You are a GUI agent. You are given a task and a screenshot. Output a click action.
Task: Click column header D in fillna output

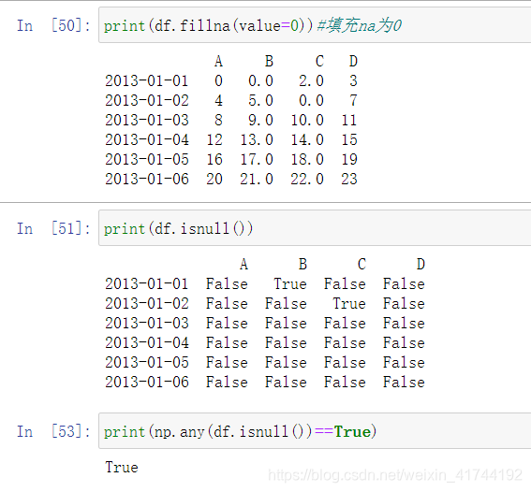(353, 61)
